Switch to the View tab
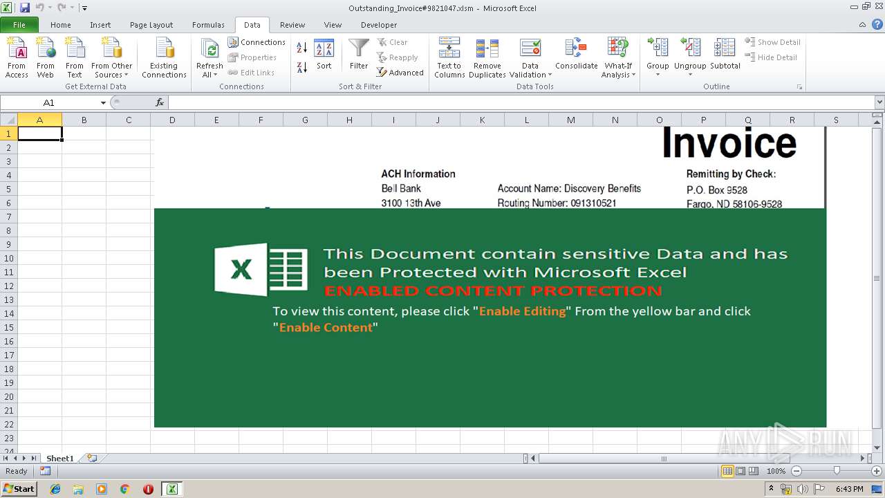 333,25
